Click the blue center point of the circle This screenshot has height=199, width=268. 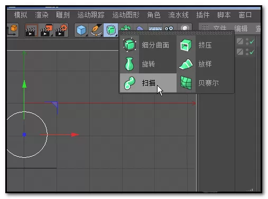24,135
